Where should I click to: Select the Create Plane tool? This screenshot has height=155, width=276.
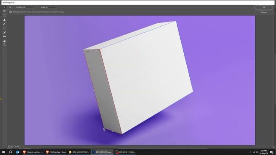point(4,11)
